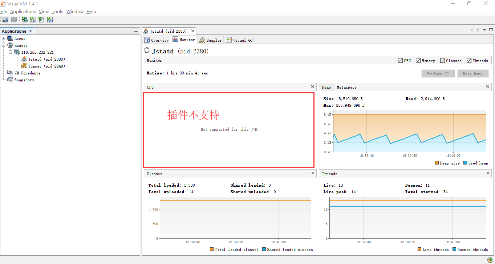Viewport: 495px width, 264px height.
Task: Click the Load Snapshot toolbar icon
Action: (5, 20)
